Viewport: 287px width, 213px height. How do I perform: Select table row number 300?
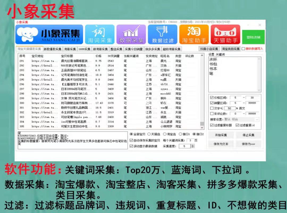109,103
